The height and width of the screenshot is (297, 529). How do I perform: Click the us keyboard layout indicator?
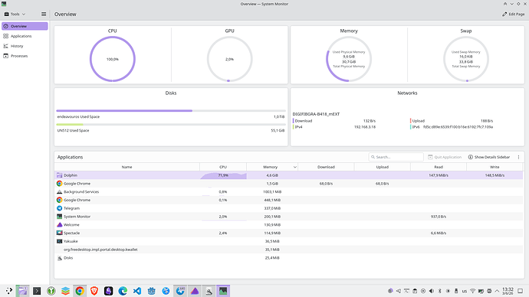tap(465, 291)
